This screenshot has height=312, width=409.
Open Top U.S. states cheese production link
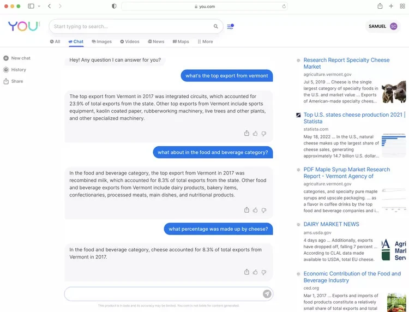[x=354, y=118]
